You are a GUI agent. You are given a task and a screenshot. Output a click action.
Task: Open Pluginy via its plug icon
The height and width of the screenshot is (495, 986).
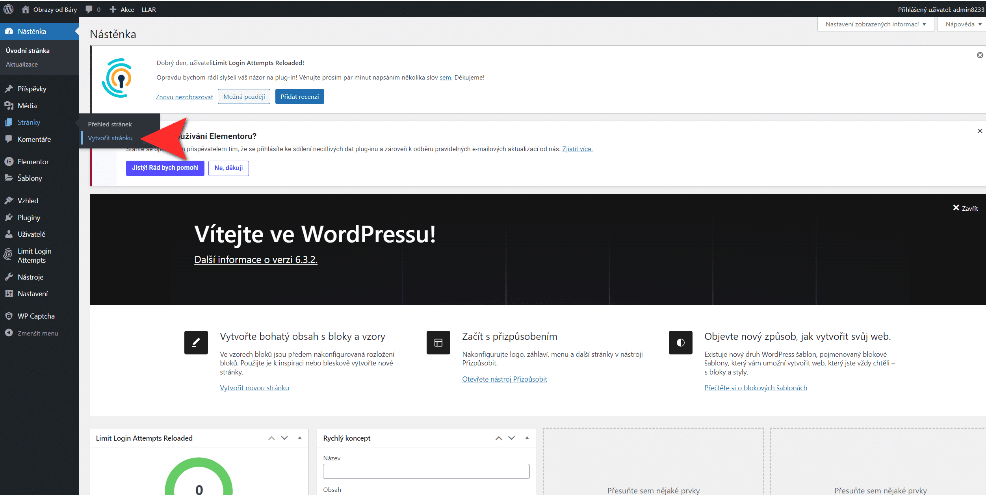coord(9,217)
